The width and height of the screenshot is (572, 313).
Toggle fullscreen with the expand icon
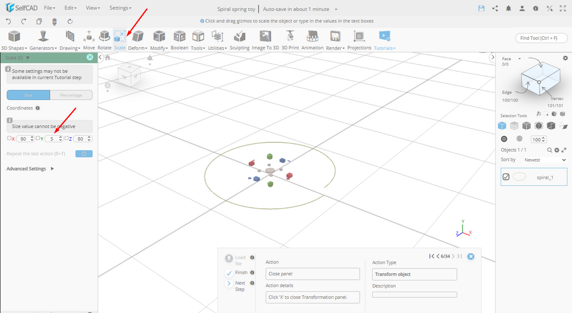point(563,8)
